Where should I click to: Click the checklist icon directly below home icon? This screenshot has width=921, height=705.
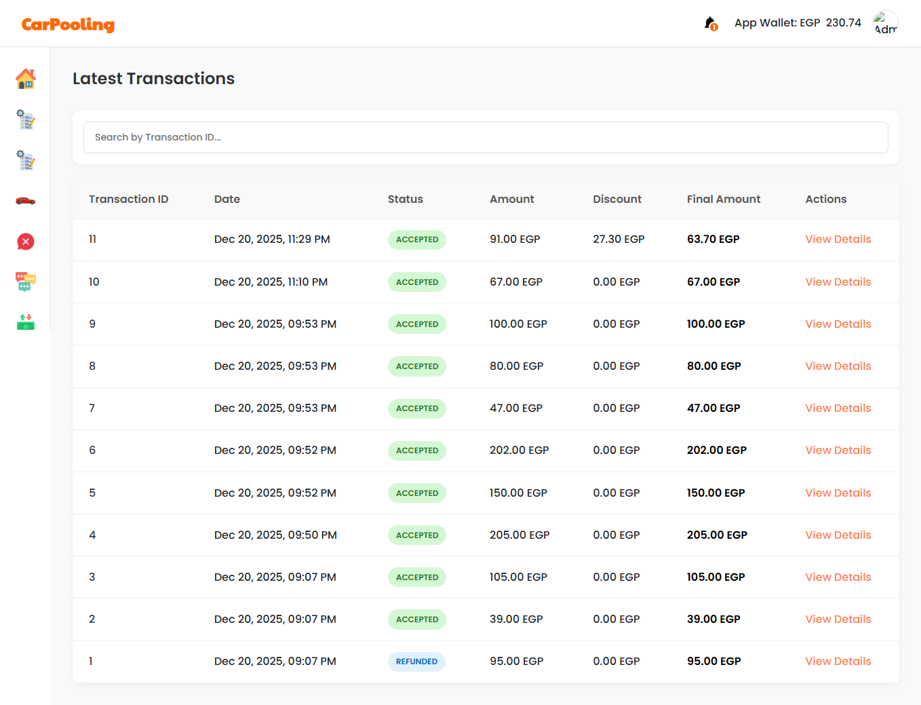click(x=26, y=119)
